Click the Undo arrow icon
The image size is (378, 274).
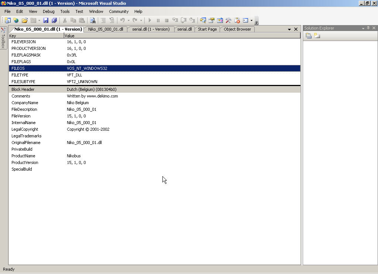tap(123, 21)
